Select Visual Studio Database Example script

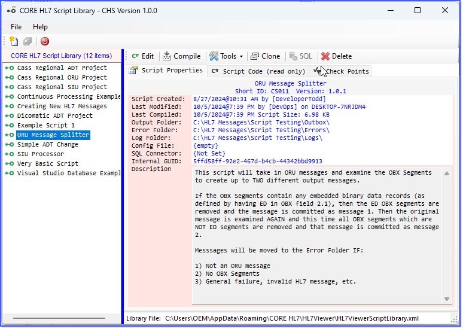click(69, 173)
